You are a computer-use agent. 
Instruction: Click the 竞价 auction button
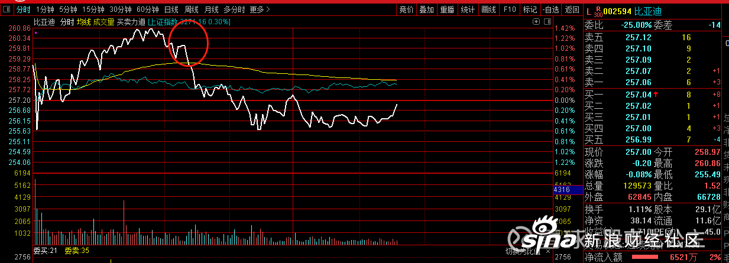pyautogui.click(x=406, y=9)
